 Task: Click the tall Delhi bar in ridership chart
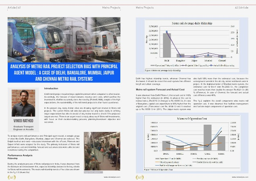click(x=167, y=45)
